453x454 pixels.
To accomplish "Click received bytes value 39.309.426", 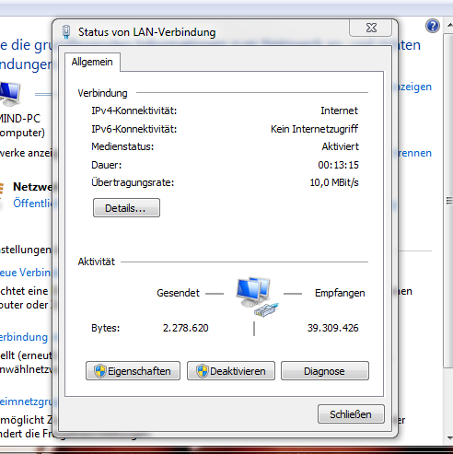I will [x=333, y=328].
